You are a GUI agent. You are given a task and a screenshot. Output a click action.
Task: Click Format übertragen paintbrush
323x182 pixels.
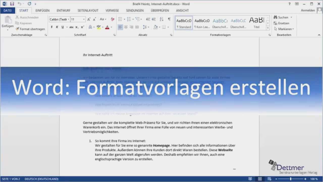click(30, 29)
